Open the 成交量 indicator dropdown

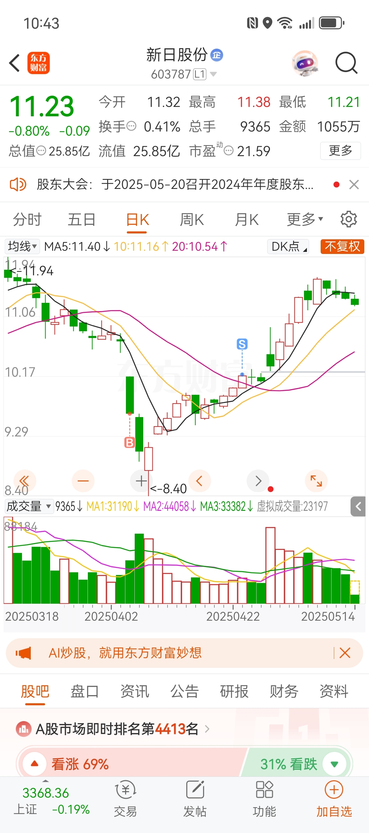click(x=29, y=506)
